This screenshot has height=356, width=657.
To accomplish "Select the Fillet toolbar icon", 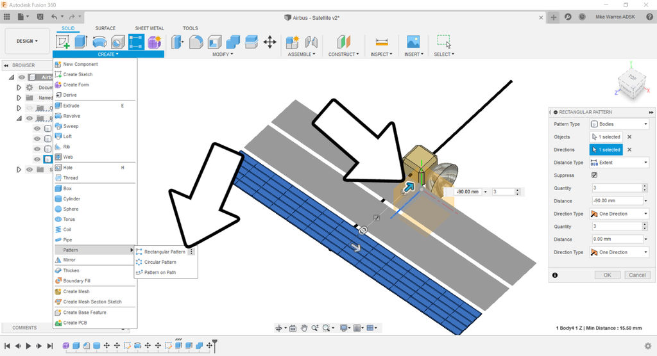I will 196,42.
